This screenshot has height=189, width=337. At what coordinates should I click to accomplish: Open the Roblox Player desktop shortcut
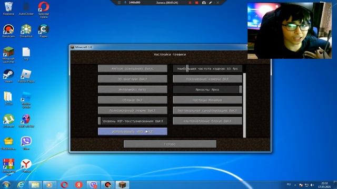pos(26,76)
